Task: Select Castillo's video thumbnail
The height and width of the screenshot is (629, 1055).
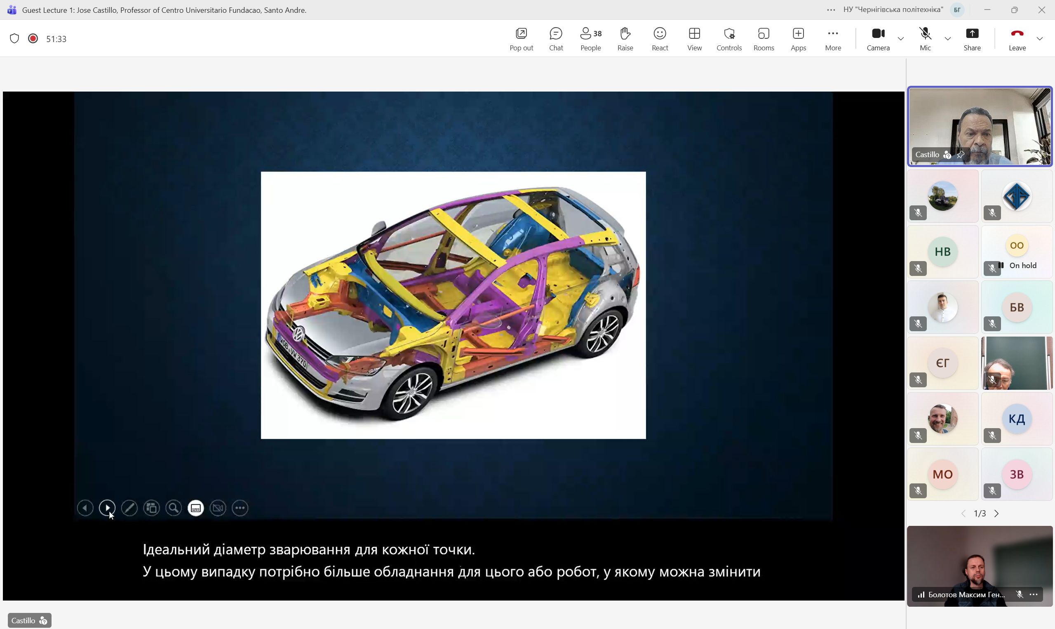Action: (x=979, y=126)
